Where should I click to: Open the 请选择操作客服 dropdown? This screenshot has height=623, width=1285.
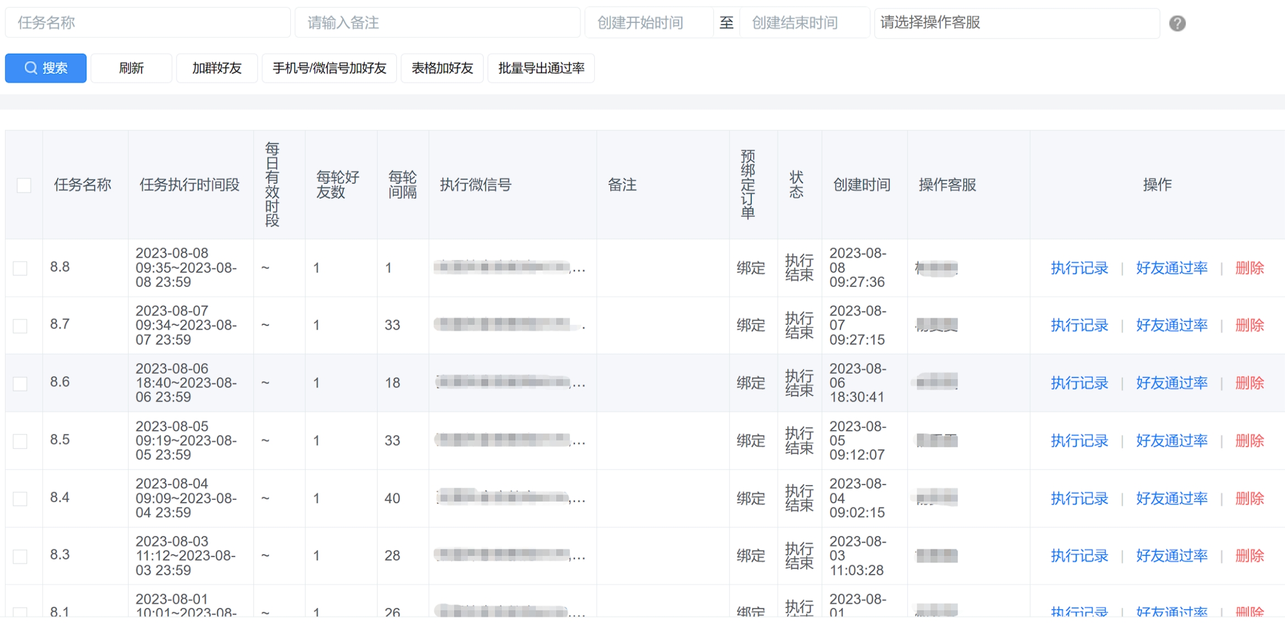(1016, 23)
